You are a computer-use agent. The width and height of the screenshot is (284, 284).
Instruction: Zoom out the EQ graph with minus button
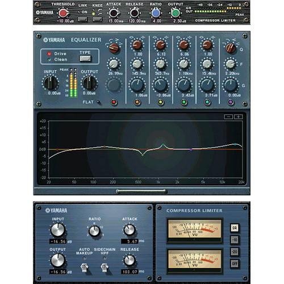228,117
